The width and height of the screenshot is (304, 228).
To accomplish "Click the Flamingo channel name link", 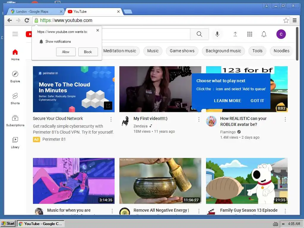I will point(228,132).
